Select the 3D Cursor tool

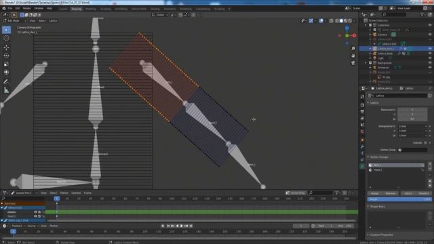click(6, 38)
